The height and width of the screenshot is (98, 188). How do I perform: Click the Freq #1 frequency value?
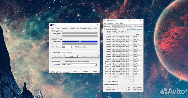coord(122,39)
